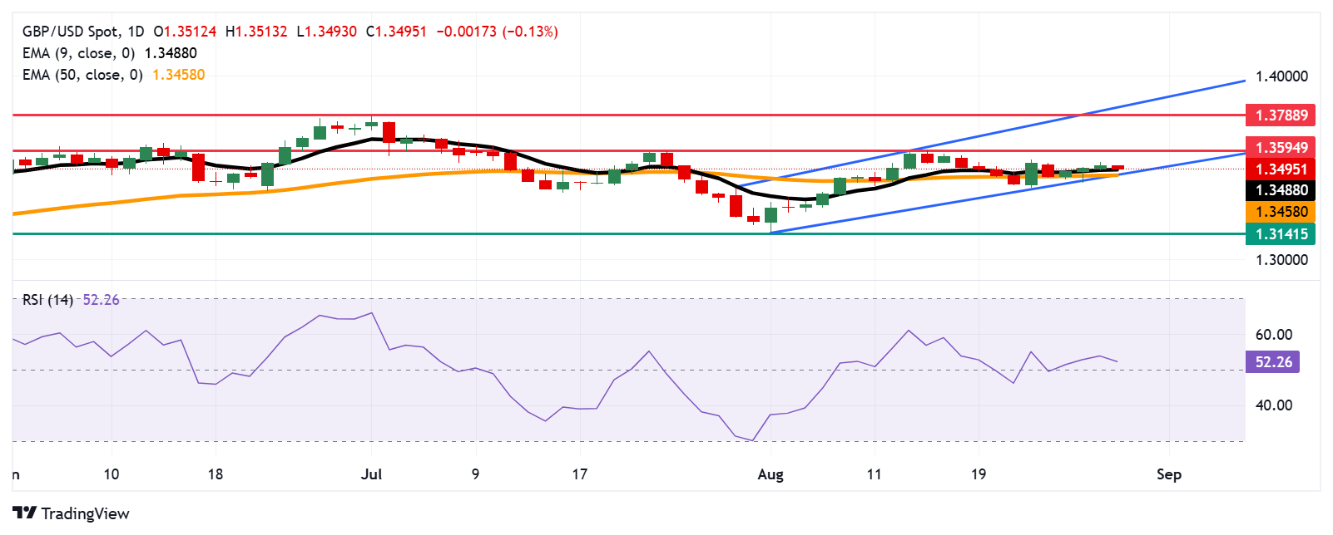
Task: Click the purple 52.26 RSI value tag
Action: (1272, 362)
